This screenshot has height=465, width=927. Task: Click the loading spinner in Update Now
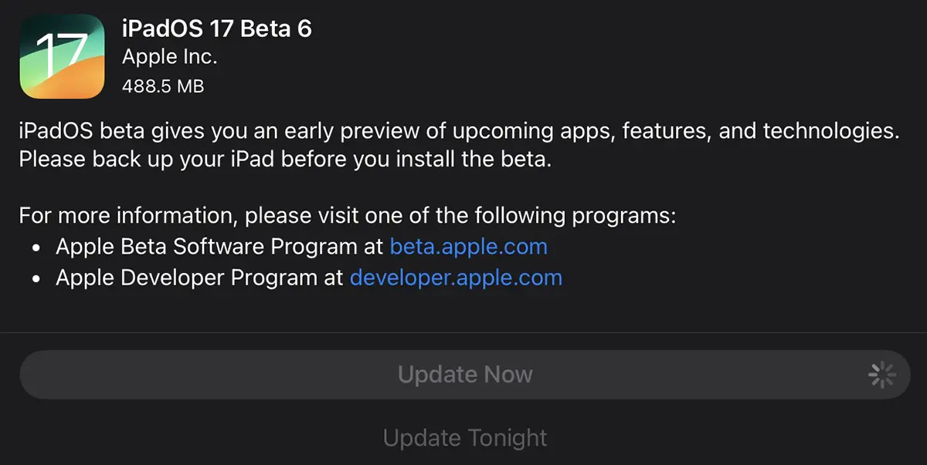[881, 375]
